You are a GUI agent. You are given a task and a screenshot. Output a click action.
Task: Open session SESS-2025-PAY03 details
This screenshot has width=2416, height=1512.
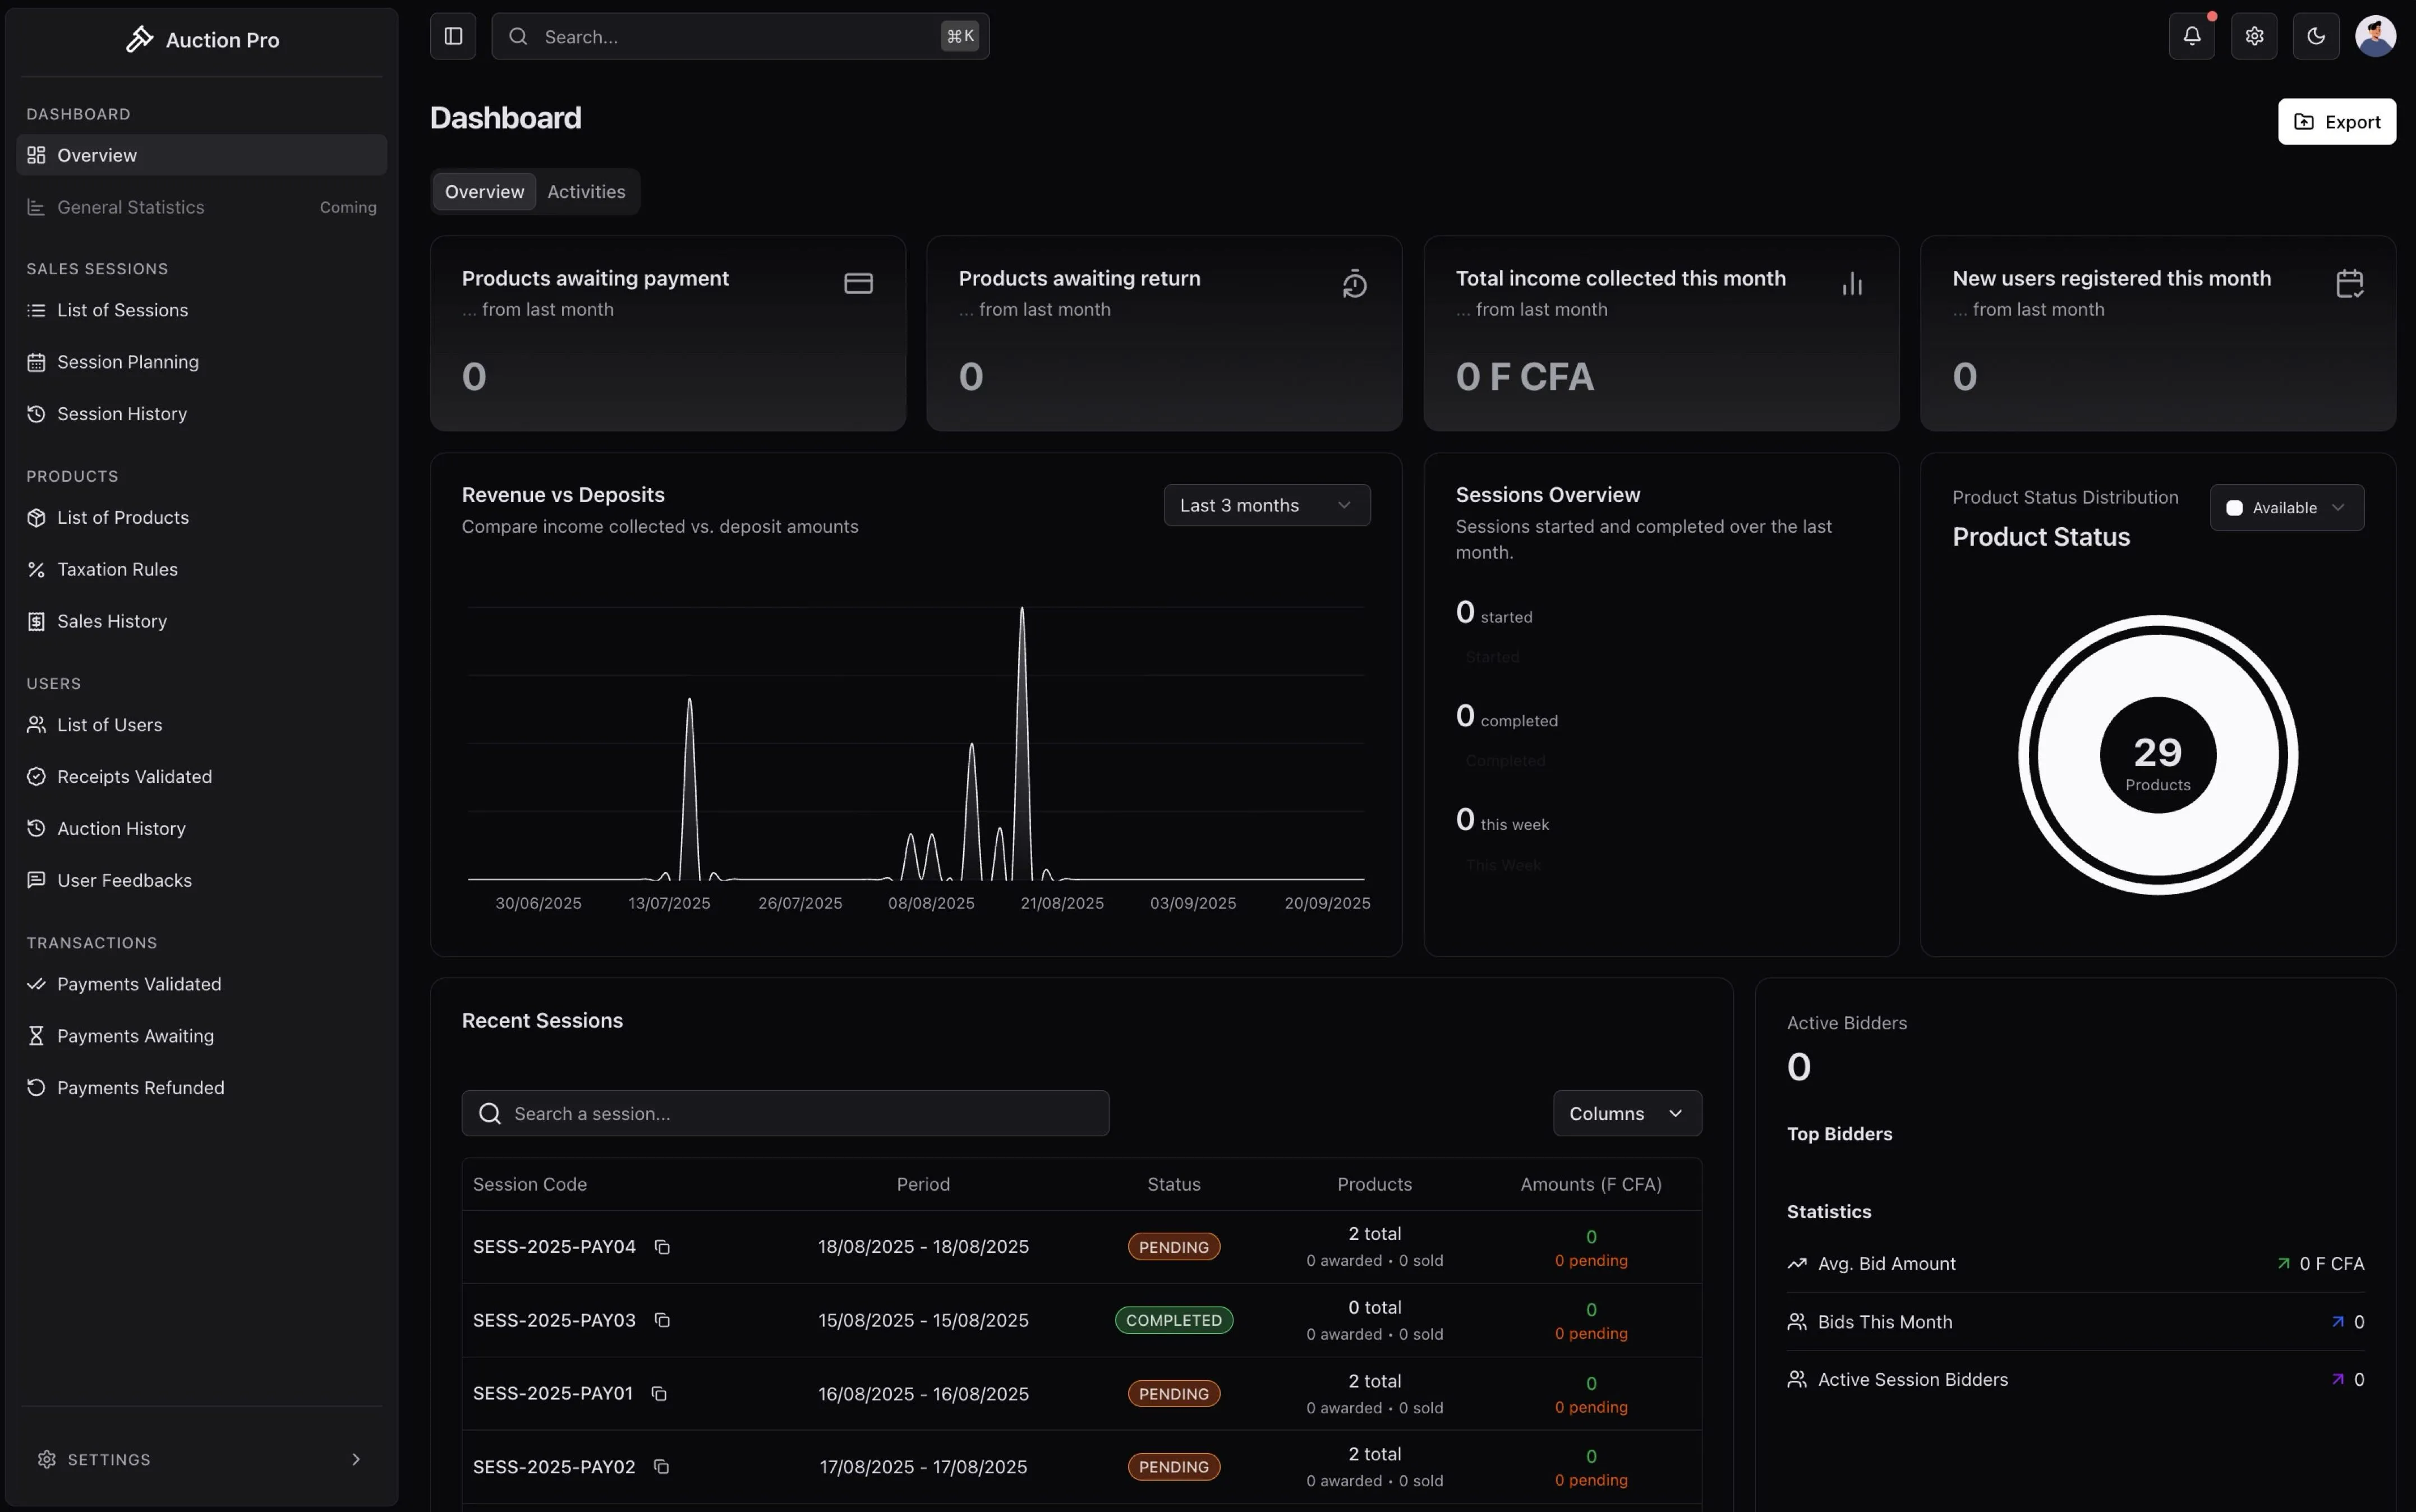[554, 1320]
